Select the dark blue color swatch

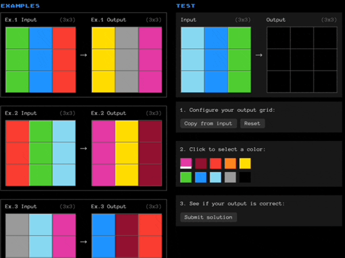[x=201, y=178]
